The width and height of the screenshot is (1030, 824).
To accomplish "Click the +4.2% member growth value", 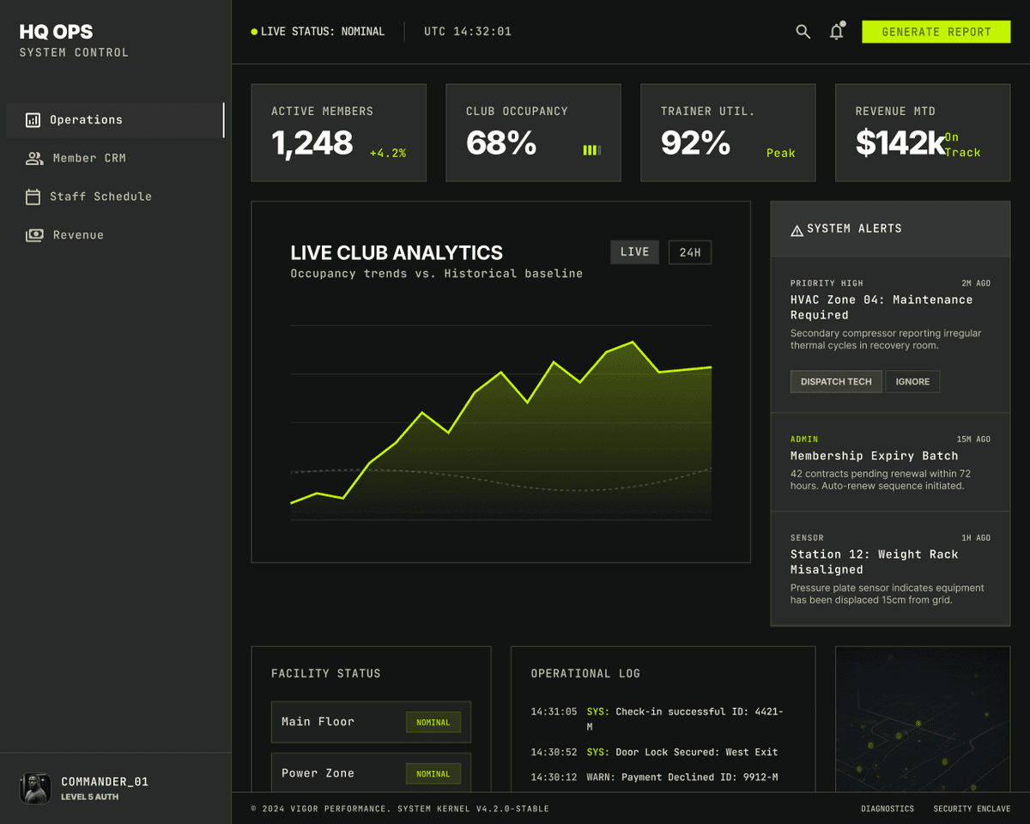I will pos(388,153).
